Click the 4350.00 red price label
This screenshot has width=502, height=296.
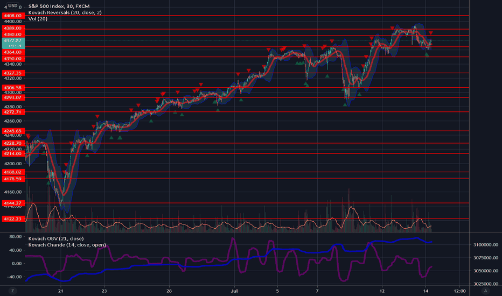13,59
